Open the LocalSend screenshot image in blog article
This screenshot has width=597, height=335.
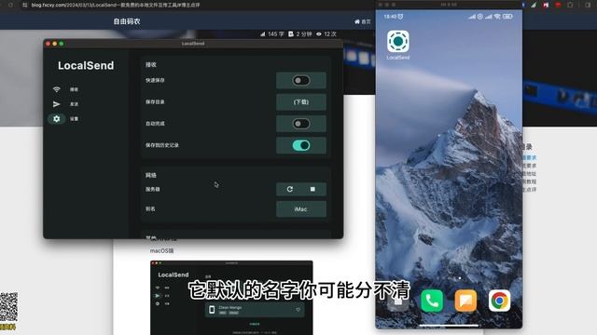click(x=231, y=298)
